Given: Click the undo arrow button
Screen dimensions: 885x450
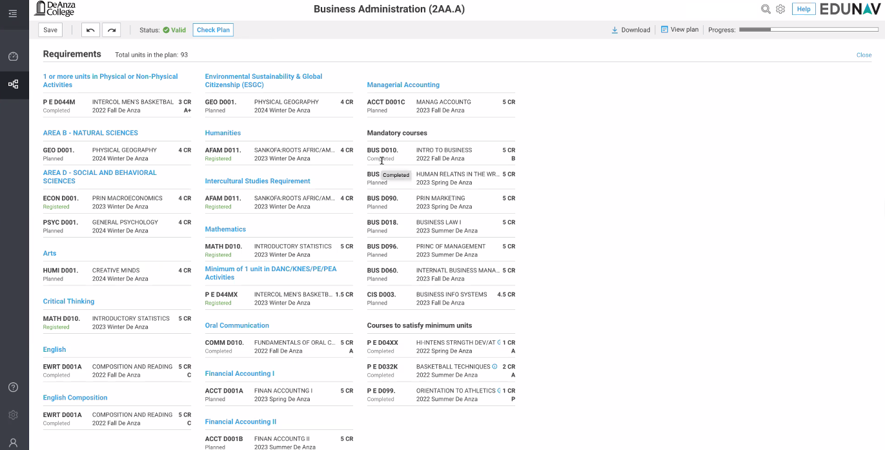Looking at the screenshot, I should pyautogui.click(x=90, y=30).
